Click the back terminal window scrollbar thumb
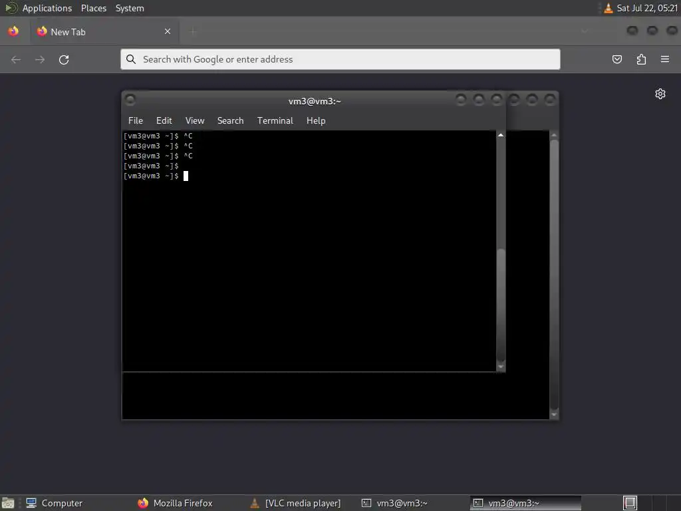 click(554, 273)
